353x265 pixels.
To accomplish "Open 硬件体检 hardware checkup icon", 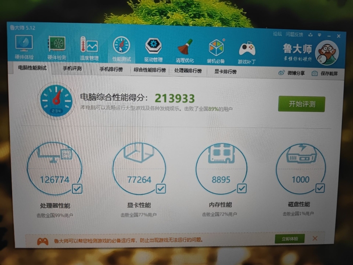I will coord(24,47).
